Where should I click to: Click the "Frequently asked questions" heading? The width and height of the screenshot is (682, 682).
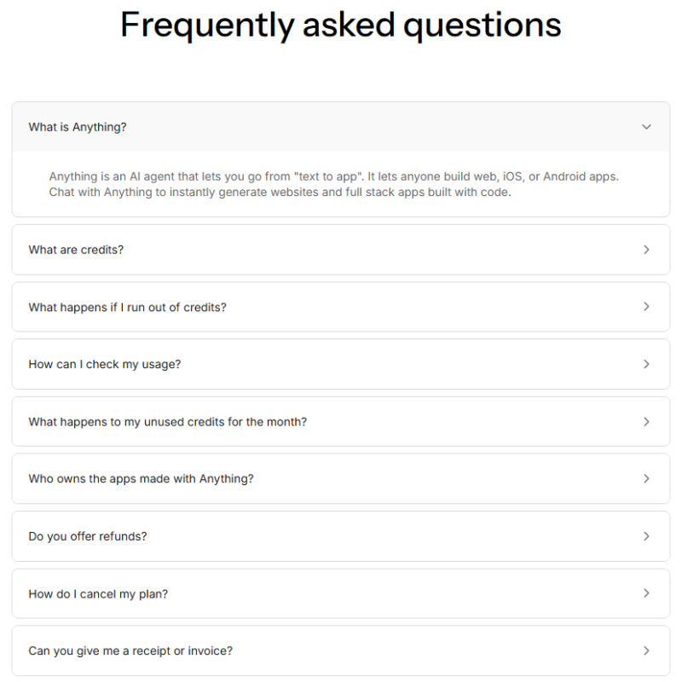tap(341, 25)
